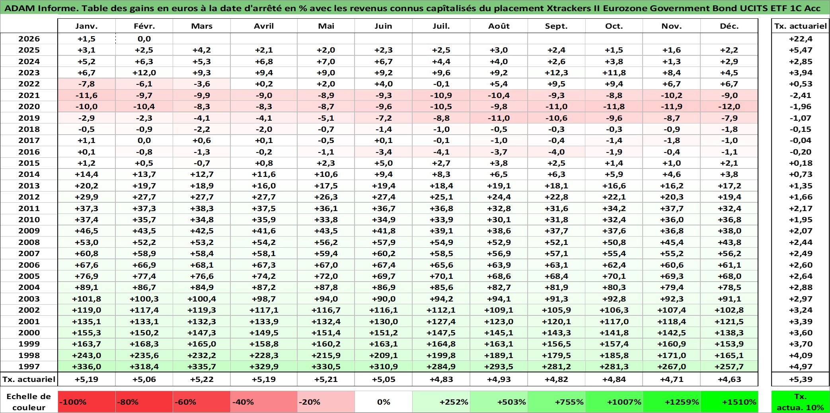Click the 0,0 February 2026 cell
The width and height of the screenshot is (830, 413).
click(144, 39)
